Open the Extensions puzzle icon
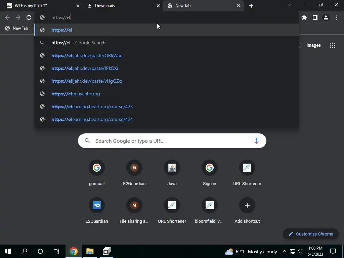 [x=304, y=17]
